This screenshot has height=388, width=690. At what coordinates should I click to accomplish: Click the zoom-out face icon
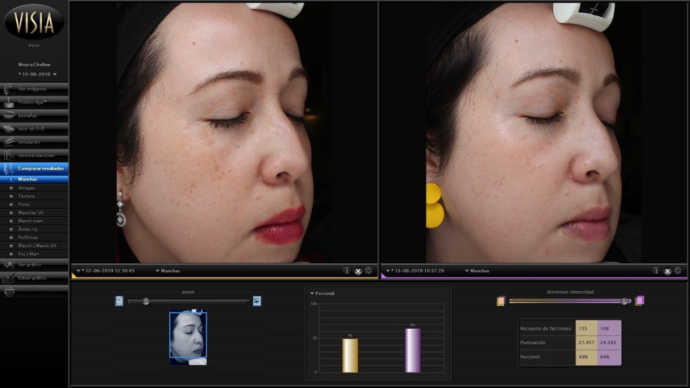click(x=119, y=301)
